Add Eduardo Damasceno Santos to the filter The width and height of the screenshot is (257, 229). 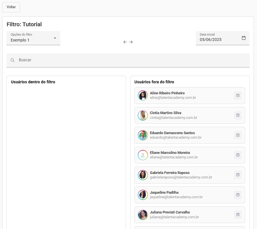(x=238, y=135)
